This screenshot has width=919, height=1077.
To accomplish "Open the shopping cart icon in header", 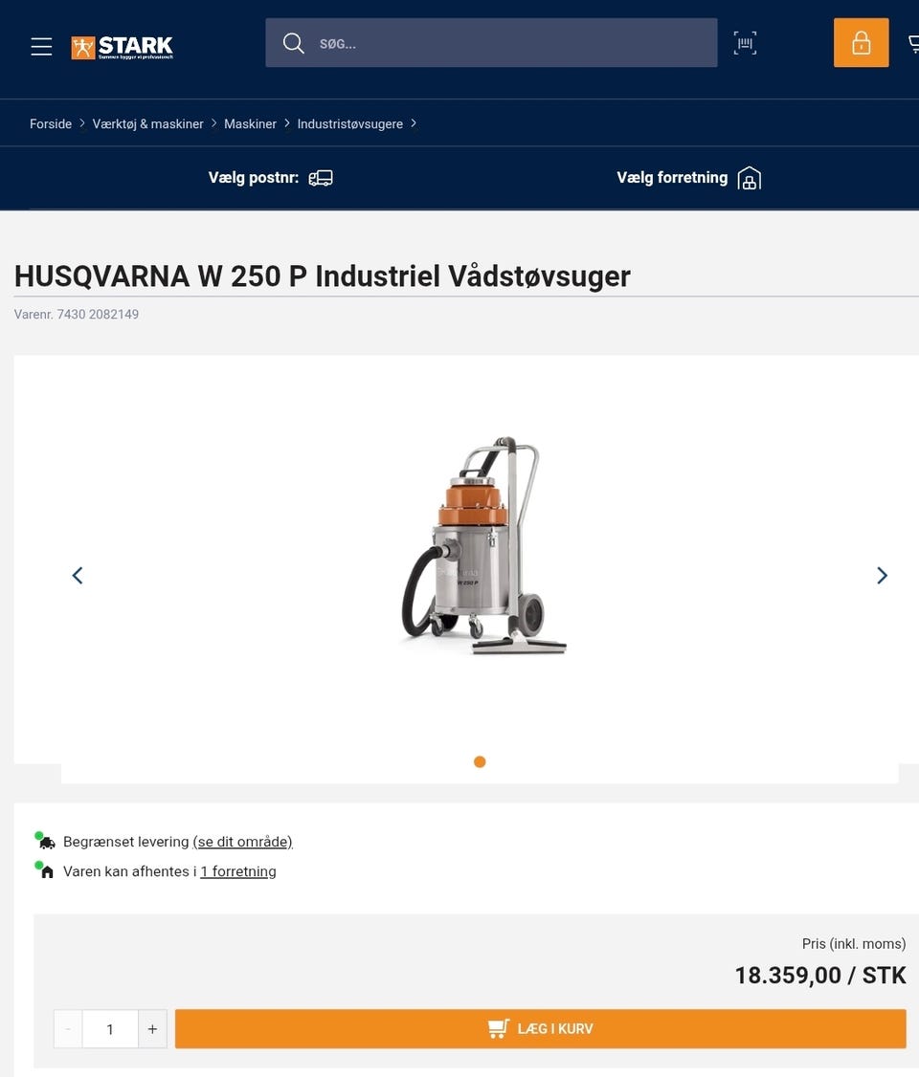I will [913, 44].
